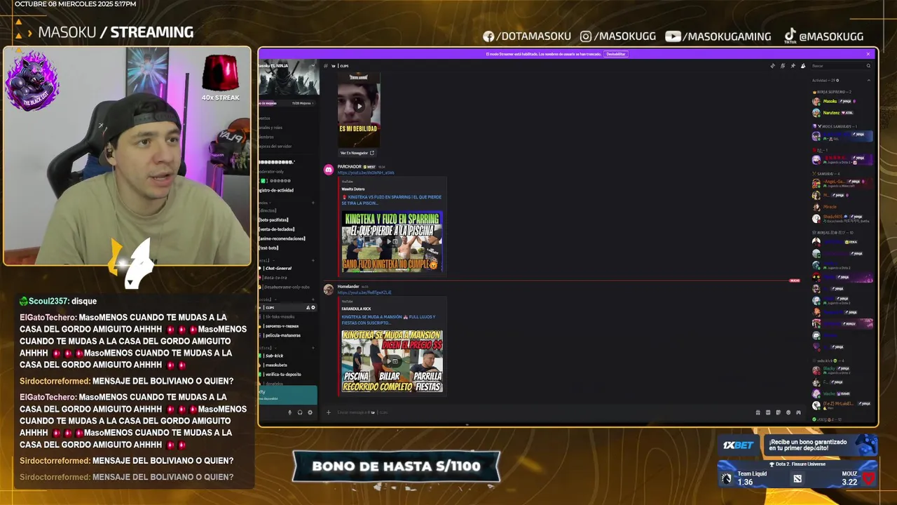The width and height of the screenshot is (897, 505).
Task: Open the gift icon in message bar
Action: click(x=758, y=412)
